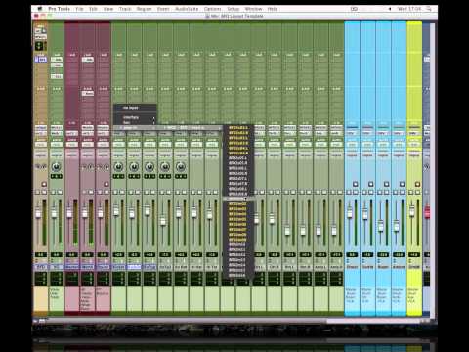The height and width of the screenshot is (352, 469).
Task: Open the AudioSuite menu
Action: [187, 9]
